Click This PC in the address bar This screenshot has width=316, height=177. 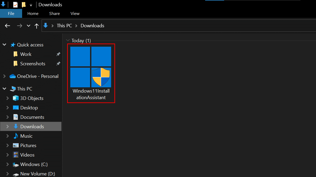coord(64,26)
